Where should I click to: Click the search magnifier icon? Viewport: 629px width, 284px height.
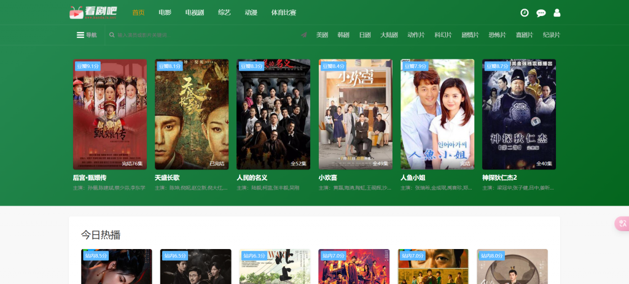coord(112,35)
